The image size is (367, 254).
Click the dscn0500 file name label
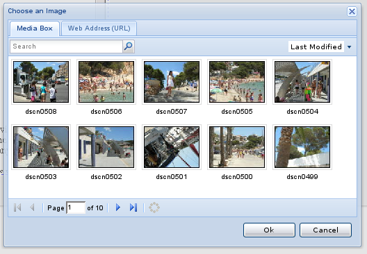237,177
